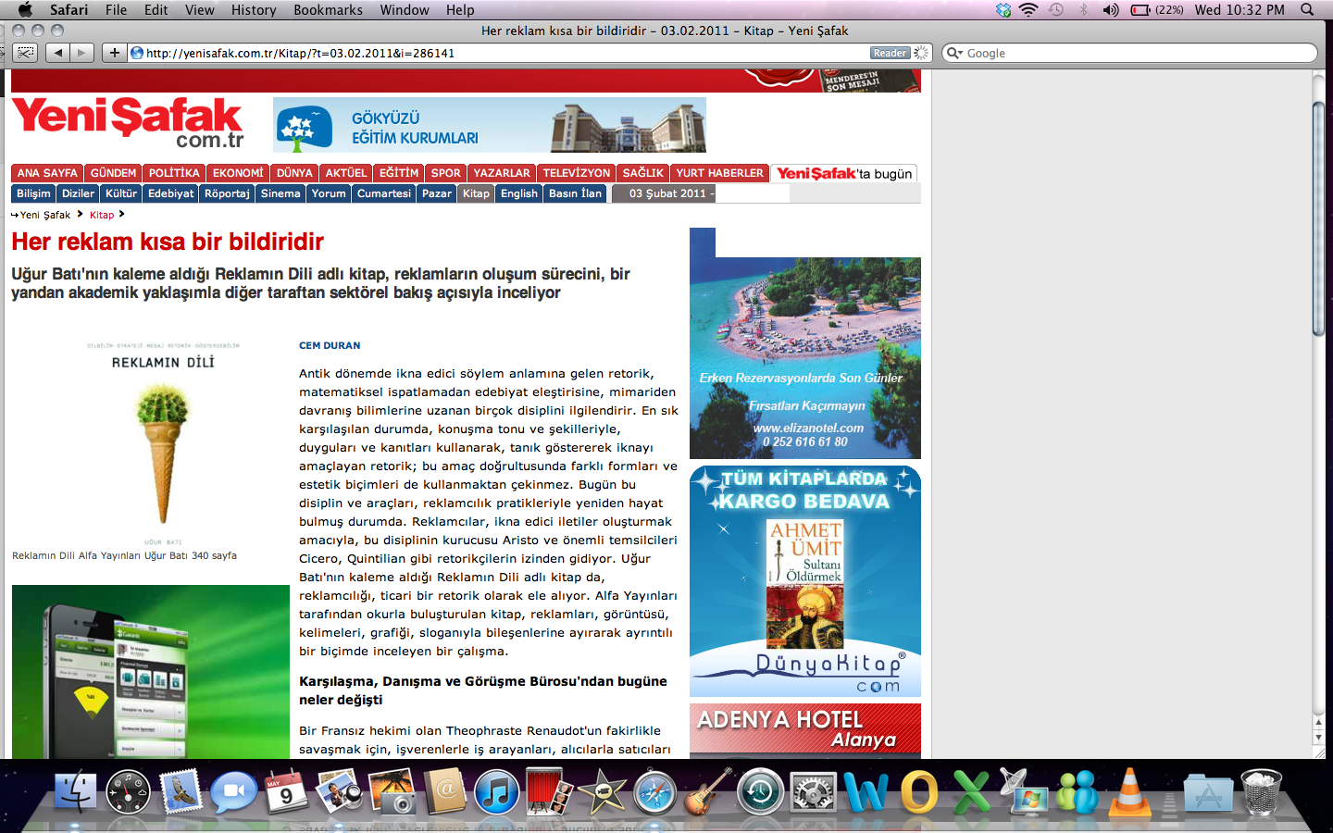Expand the Google search magnifier dropdown
The image size is (1333, 833).
(x=954, y=53)
